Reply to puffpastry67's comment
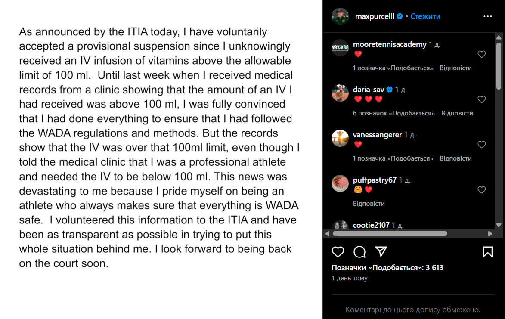The image size is (505, 319). coord(369,204)
